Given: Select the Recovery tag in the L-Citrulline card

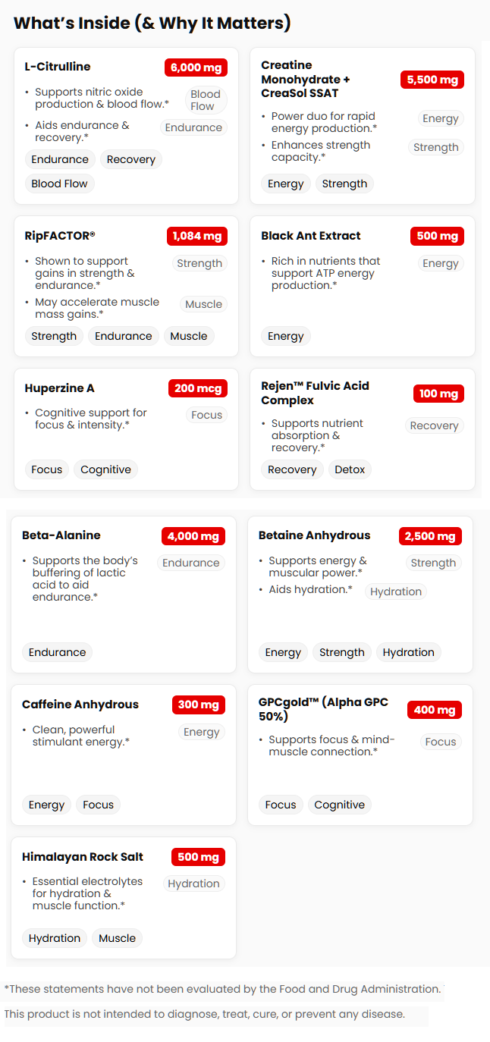Looking at the screenshot, I should point(130,159).
